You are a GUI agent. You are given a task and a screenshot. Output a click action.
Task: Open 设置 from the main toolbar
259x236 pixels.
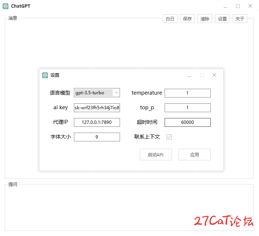[222, 19]
